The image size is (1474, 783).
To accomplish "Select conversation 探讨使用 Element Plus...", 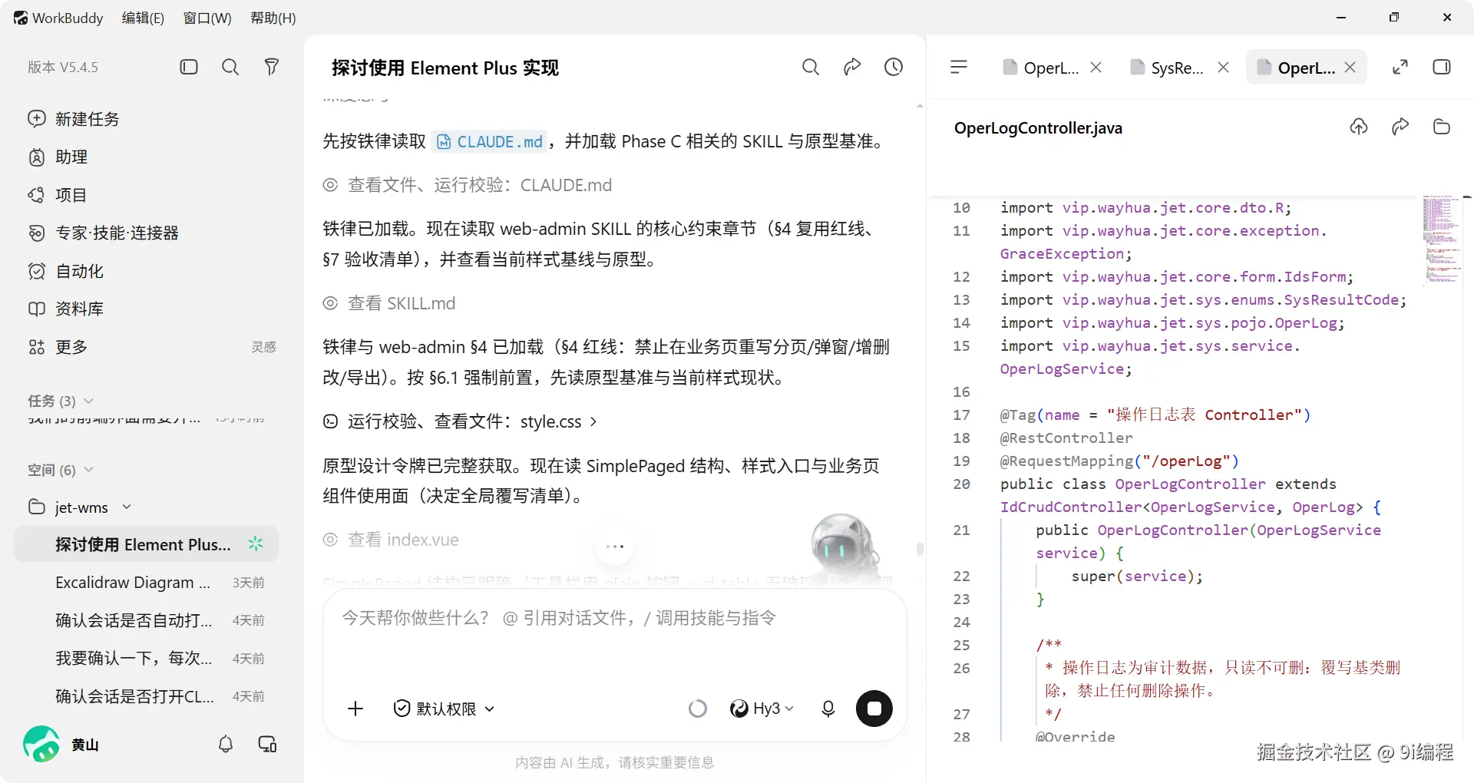I will 146,544.
